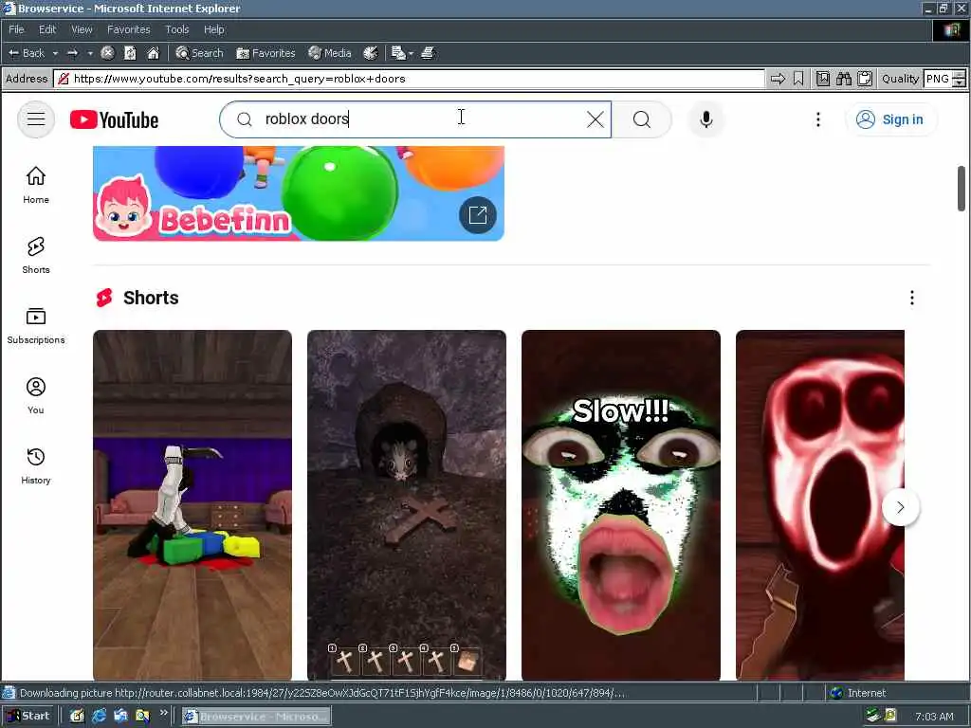Open the Forward history dropdown arrow

(x=90, y=53)
